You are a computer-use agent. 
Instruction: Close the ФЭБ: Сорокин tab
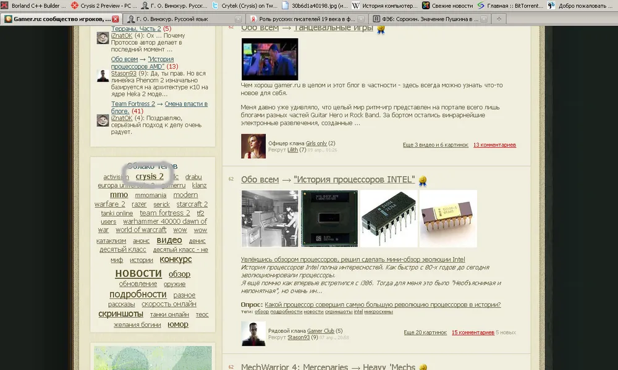coord(484,19)
